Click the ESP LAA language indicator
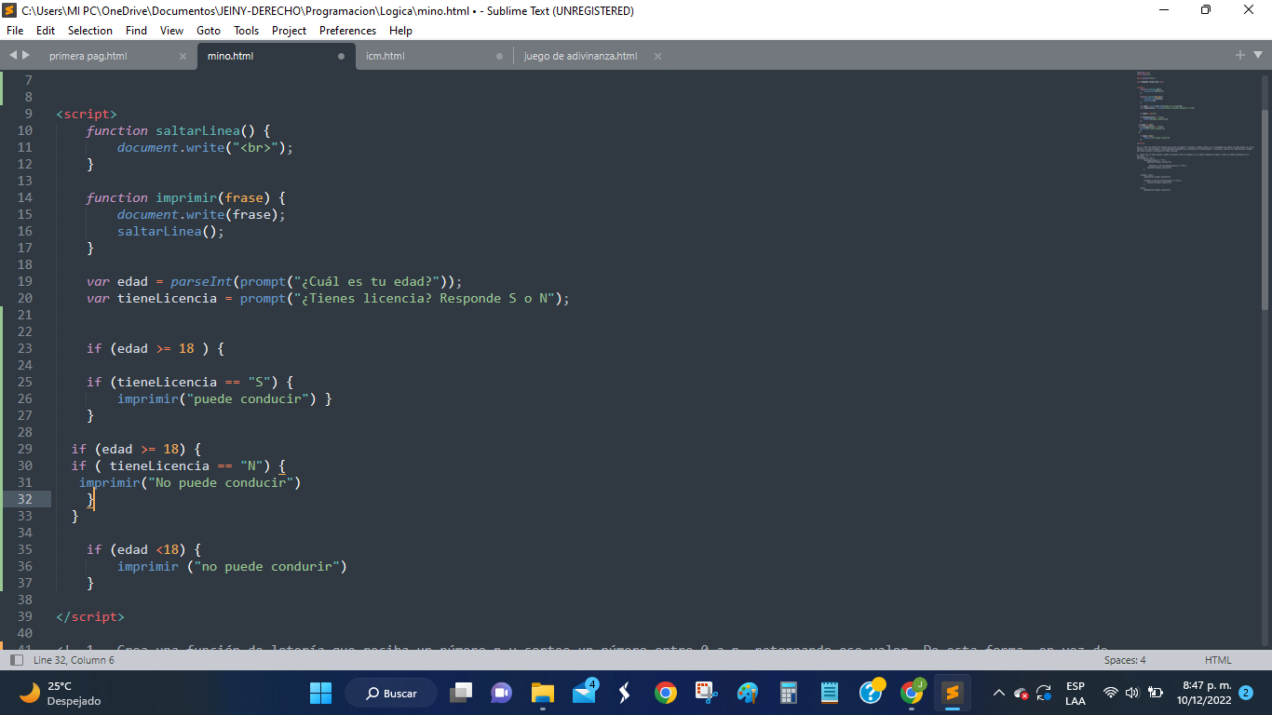This screenshot has width=1272, height=715. click(1075, 693)
